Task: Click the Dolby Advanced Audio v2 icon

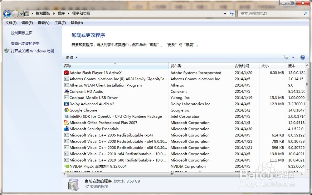Action: tap(66, 104)
